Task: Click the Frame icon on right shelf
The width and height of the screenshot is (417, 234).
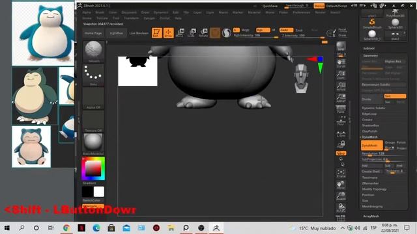Action: pyautogui.click(x=341, y=174)
